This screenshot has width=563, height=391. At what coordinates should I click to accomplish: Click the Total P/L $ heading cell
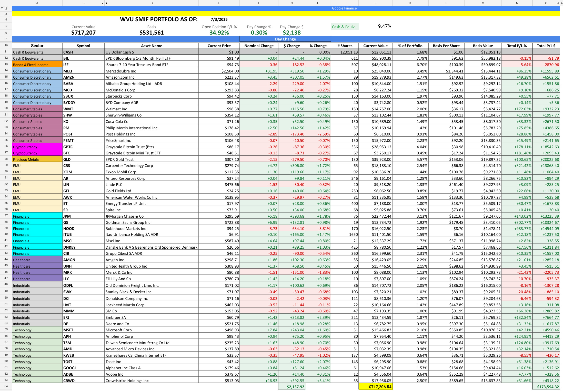[546, 46]
